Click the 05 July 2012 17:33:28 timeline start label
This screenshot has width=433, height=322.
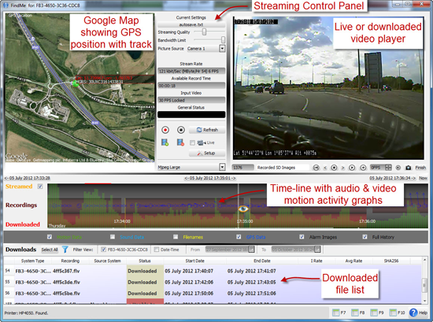(28, 178)
